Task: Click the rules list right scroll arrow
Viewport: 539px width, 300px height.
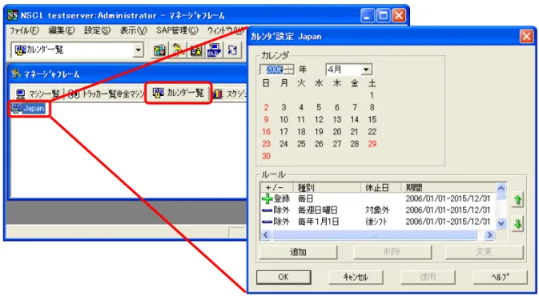Action: point(489,234)
